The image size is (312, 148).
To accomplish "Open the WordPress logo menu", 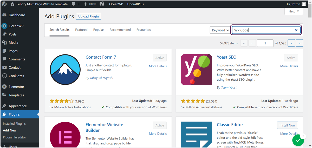I will tap(4, 4).
